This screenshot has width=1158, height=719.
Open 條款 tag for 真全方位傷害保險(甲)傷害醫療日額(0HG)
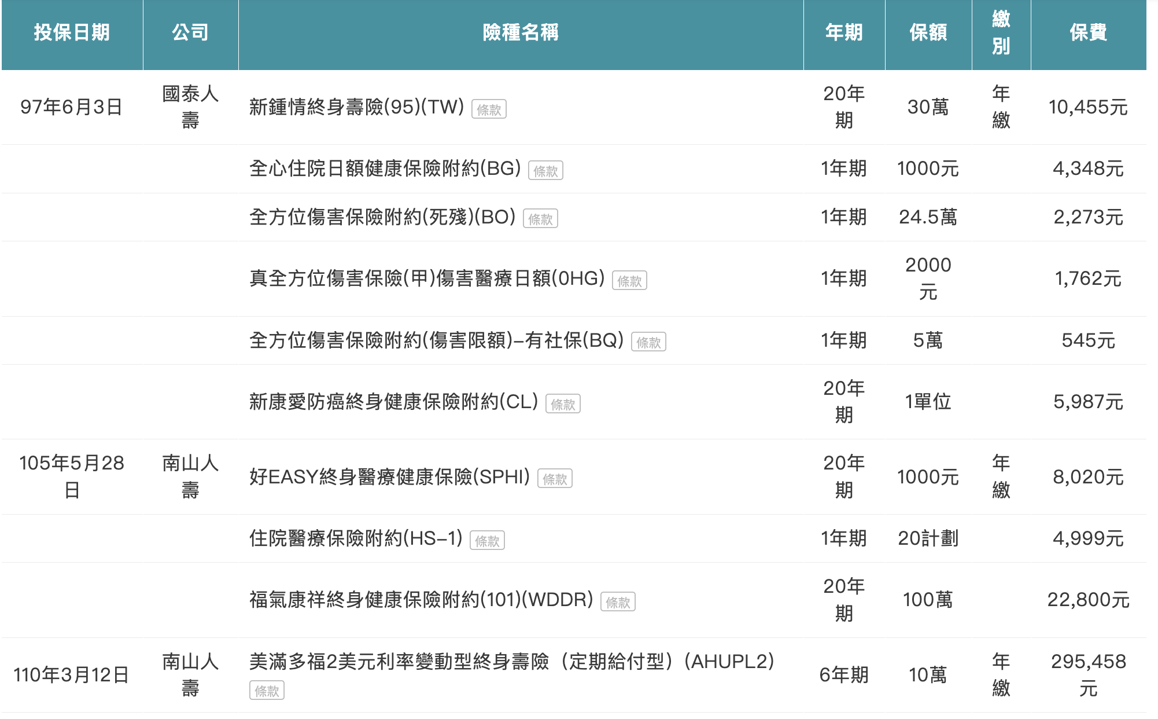[629, 281]
